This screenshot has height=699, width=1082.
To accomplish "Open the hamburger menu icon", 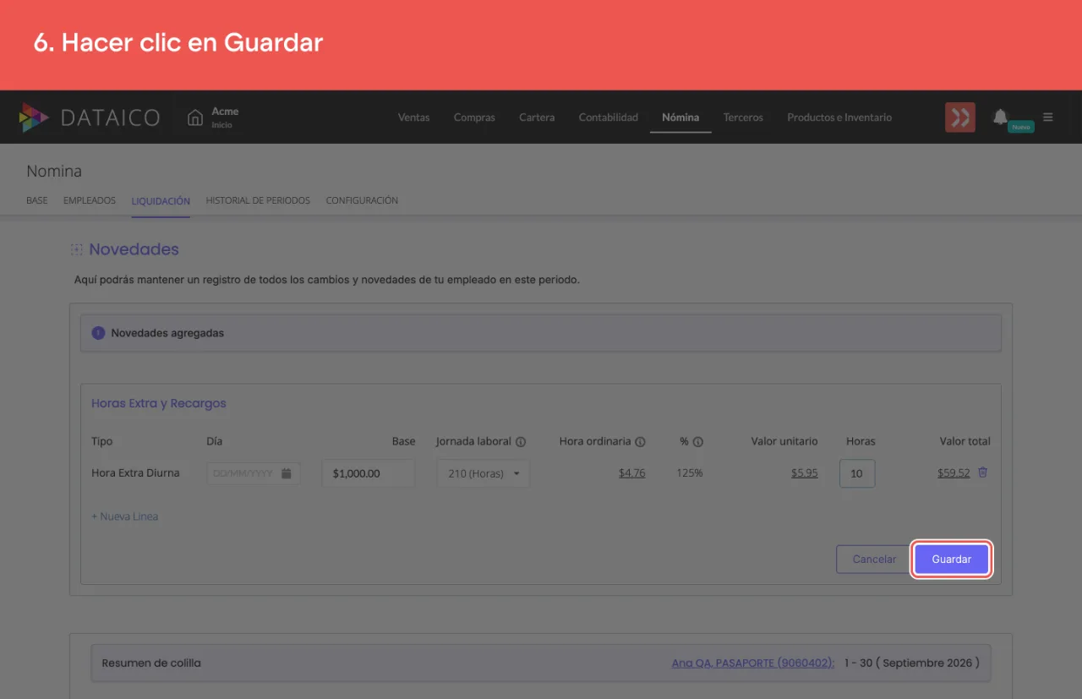I will pyautogui.click(x=1048, y=117).
